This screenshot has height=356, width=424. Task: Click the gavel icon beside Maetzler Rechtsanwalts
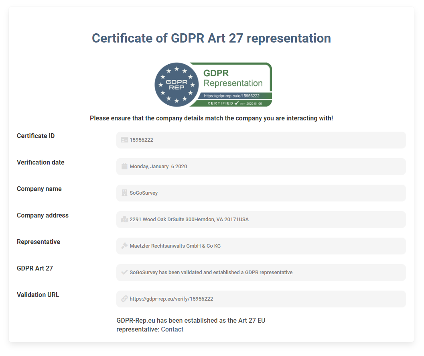coord(124,246)
